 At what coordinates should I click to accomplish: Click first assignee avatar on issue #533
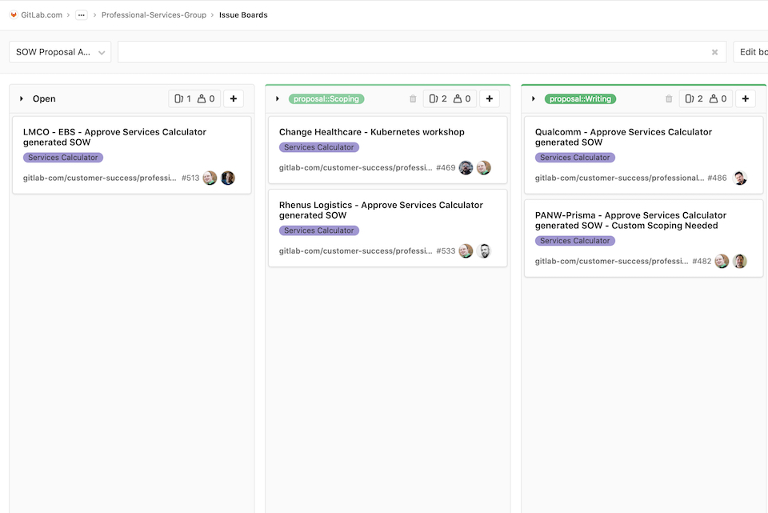(x=466, y=250)
